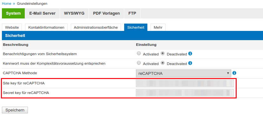The width and height of the screenshot is (263, 115).
Task: Click info icon beside CAPTCHA Methode dropdown
Action: [x=234, y=73]
